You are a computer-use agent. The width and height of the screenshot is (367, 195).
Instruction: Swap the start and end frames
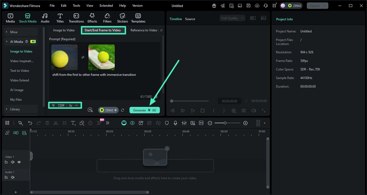(x=83, y=57)
